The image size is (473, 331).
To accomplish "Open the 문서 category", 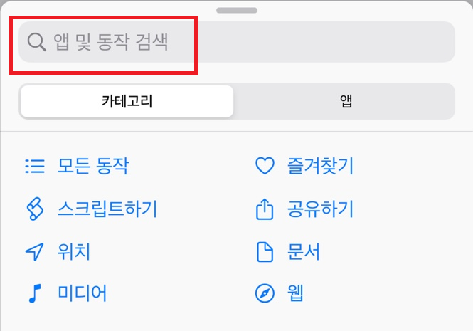I will (x=303, y=251).
